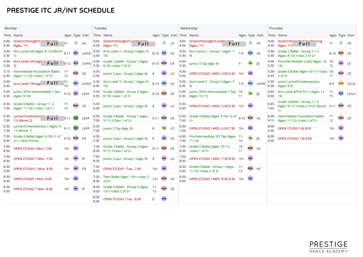Viewport: 363px width, 257px height.
Task: Click the Acro icon for Thursday Acro Level 8/Pre Pro 1
Action: click(341, 93)
